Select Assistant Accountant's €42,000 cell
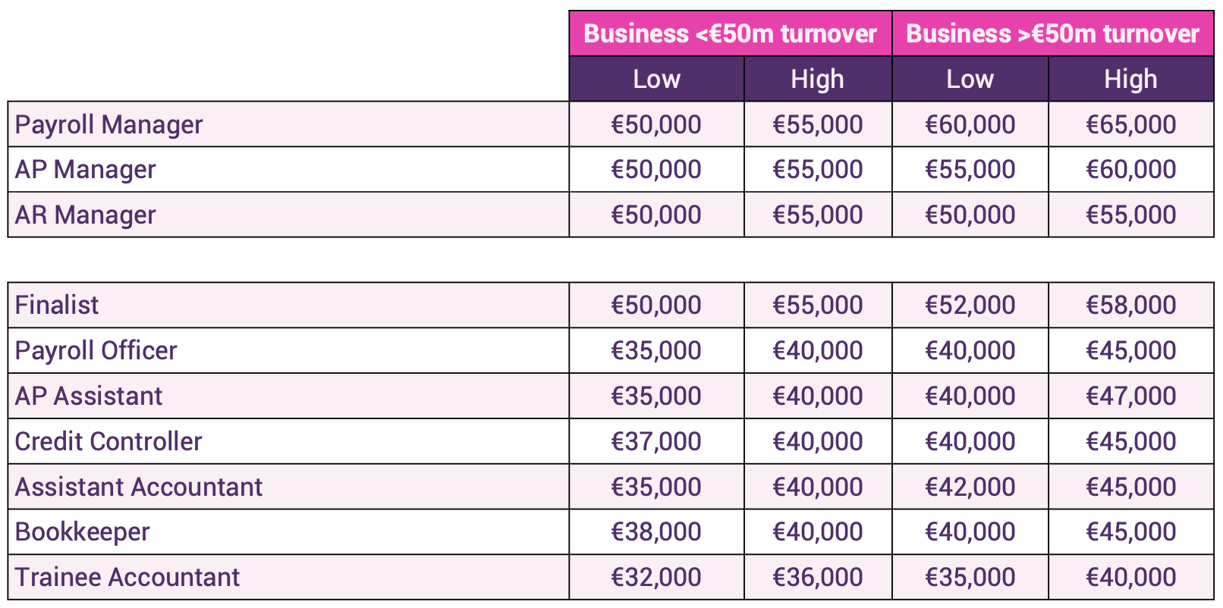 pyautogui.click(x=970, y=487)
